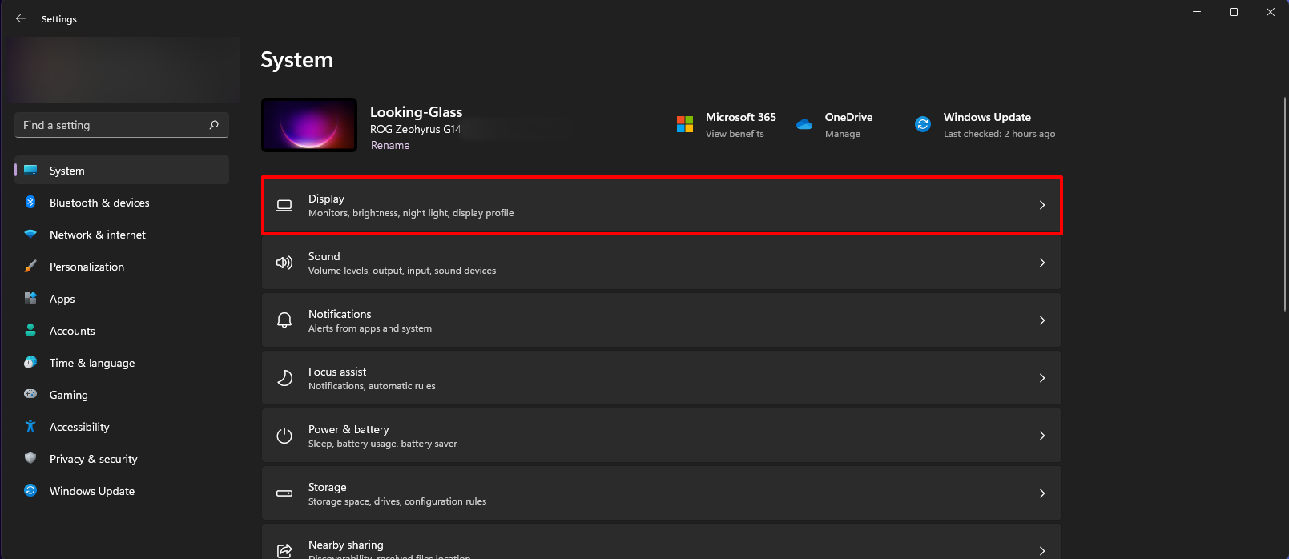Click the Accounts person icon

30,330
